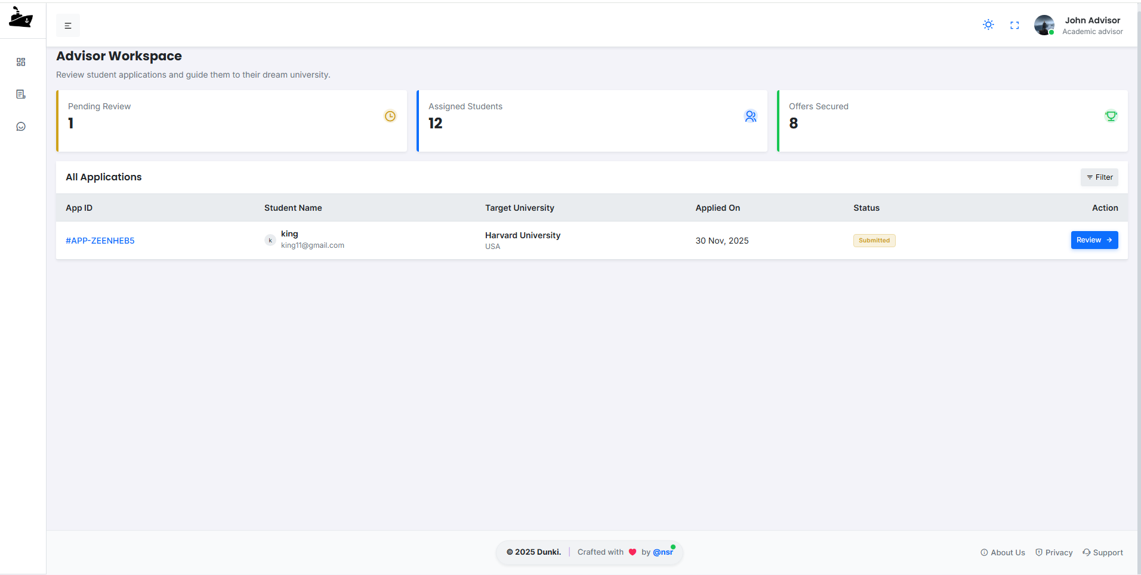Switch light/dark theme with sun icon
The image size is (1141, 575).
988,25
